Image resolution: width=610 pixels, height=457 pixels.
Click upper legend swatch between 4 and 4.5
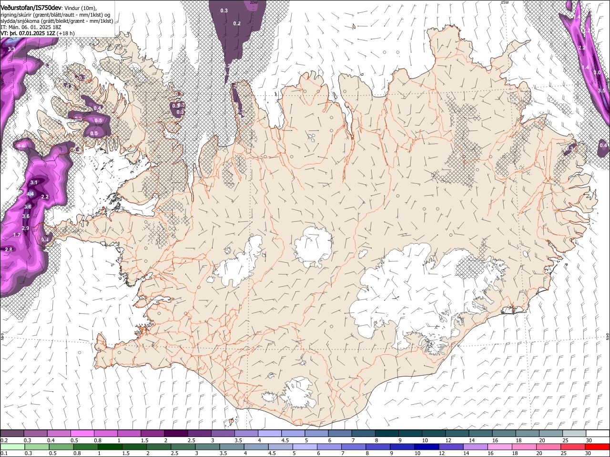[x=269, y=433]
